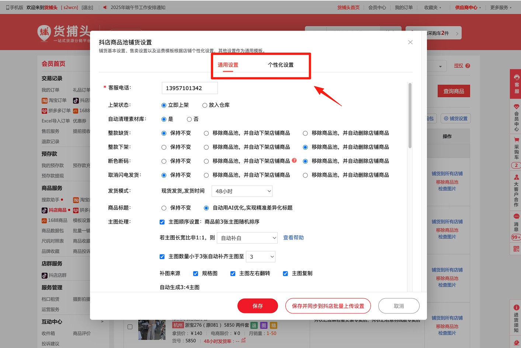Open 会员中心 diamond icon on right toolbar
This screenshot has width=521, height=348.
pos(517,106)
